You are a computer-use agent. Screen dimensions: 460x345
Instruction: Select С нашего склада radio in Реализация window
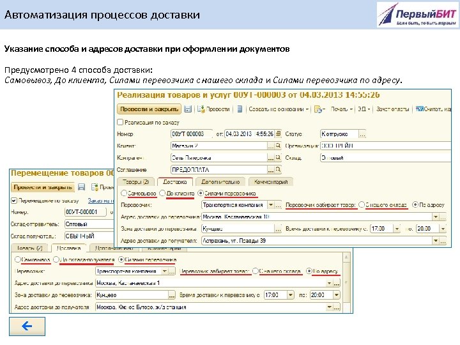click(x=362, y=205)
